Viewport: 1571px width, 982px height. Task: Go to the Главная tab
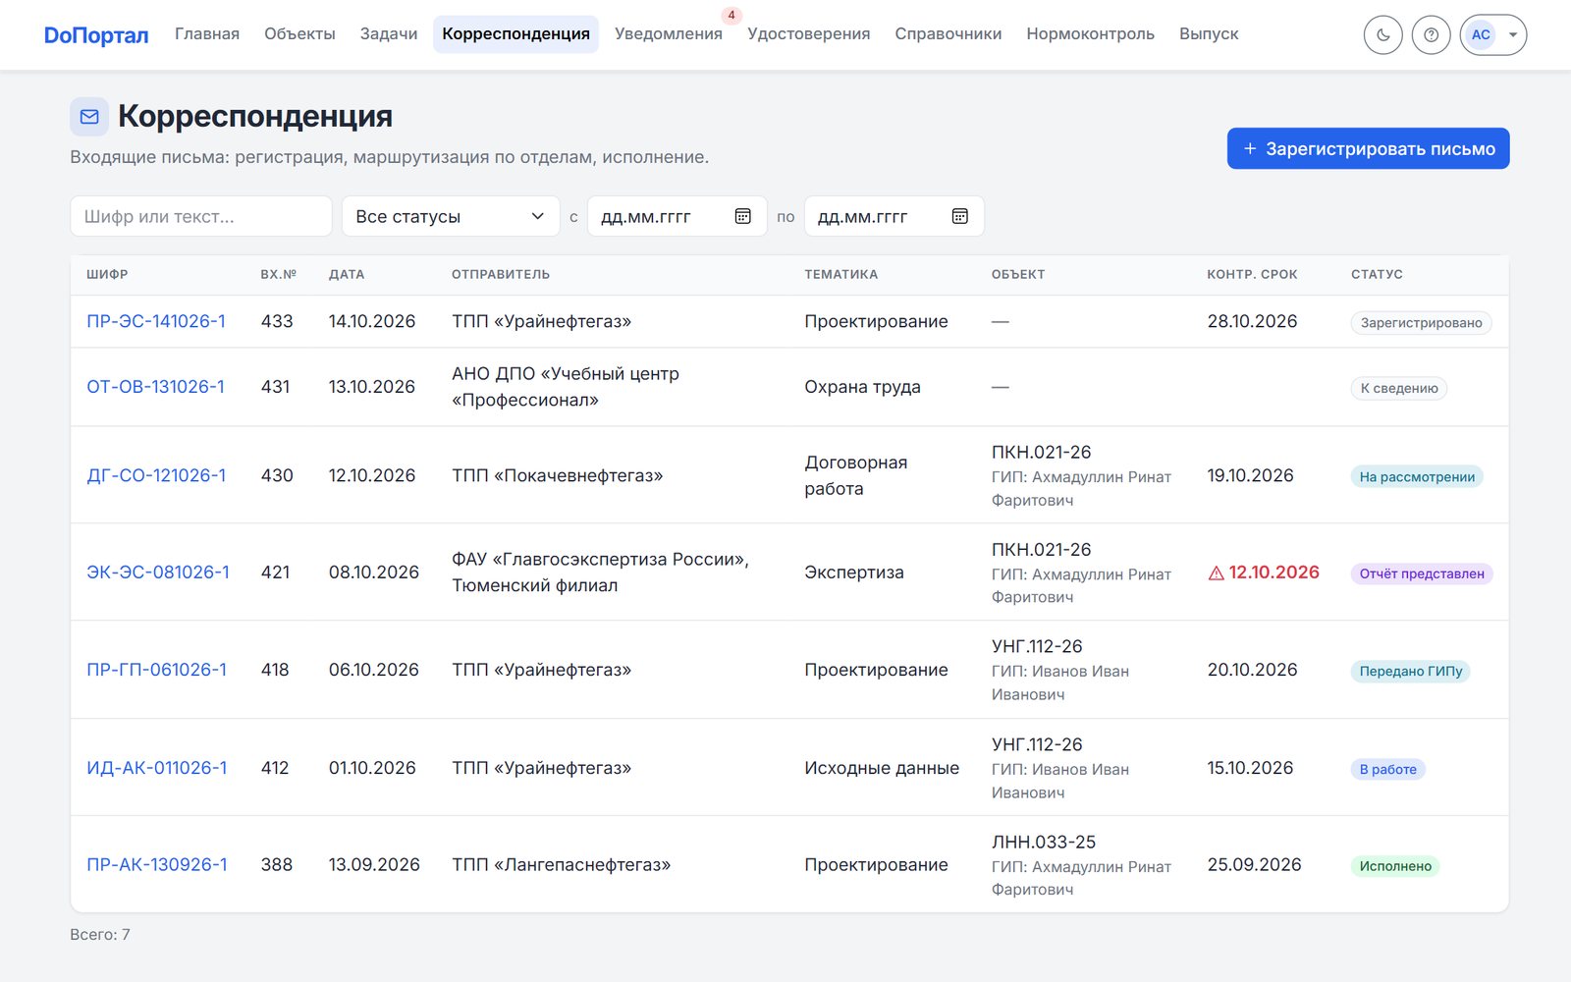click(x=207, y=34)
